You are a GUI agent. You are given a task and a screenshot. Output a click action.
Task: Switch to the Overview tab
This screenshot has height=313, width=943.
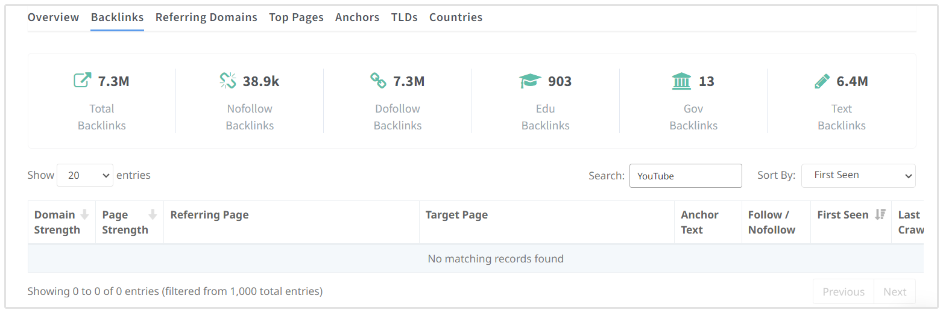tap(53, 17)
